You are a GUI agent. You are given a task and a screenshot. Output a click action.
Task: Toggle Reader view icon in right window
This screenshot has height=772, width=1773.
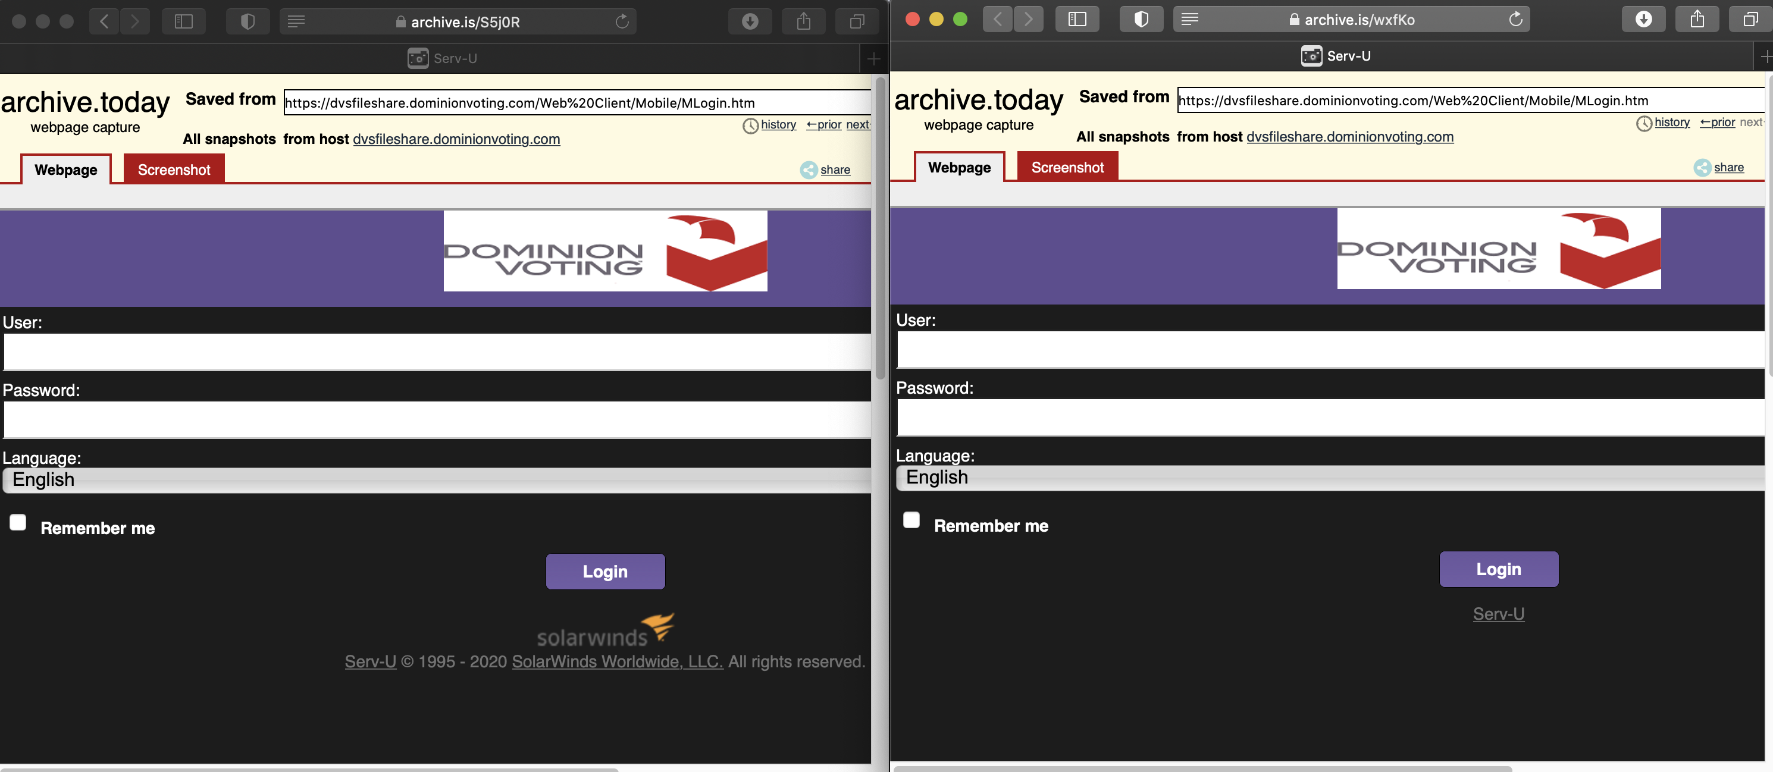coord(1189,19)
